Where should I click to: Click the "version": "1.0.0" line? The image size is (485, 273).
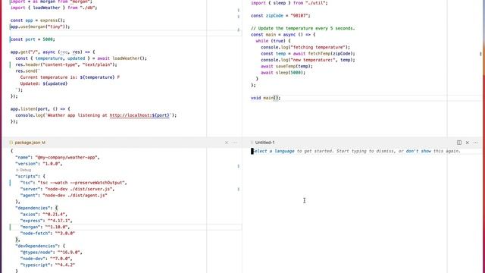(39, 164)
